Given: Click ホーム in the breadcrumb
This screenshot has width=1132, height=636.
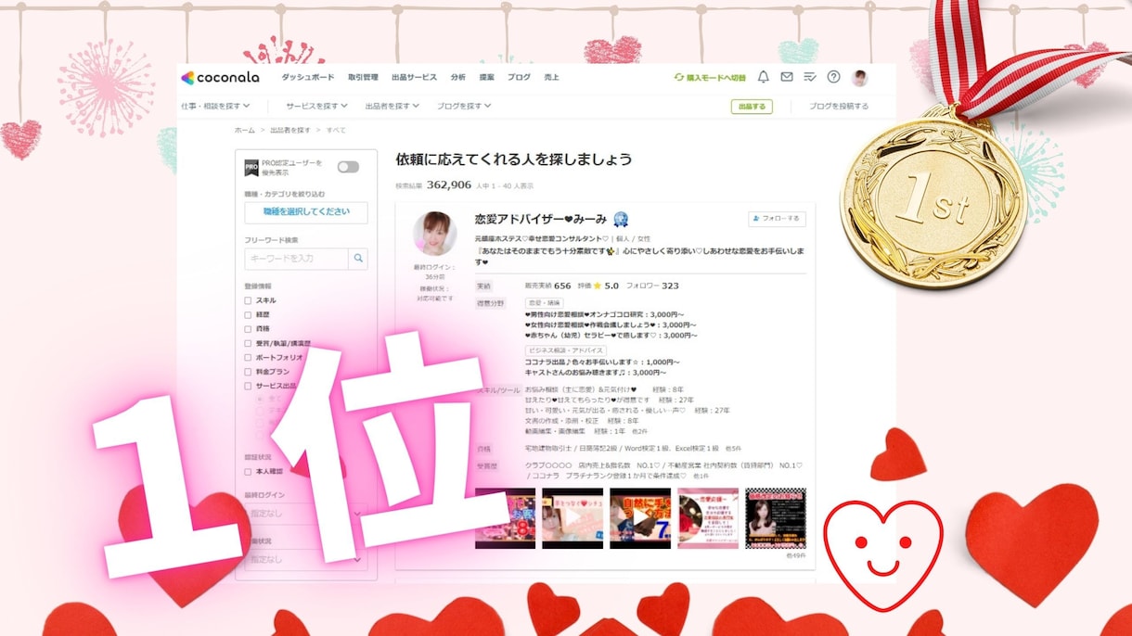Looking at the screenshot, I should pos(245,131).
